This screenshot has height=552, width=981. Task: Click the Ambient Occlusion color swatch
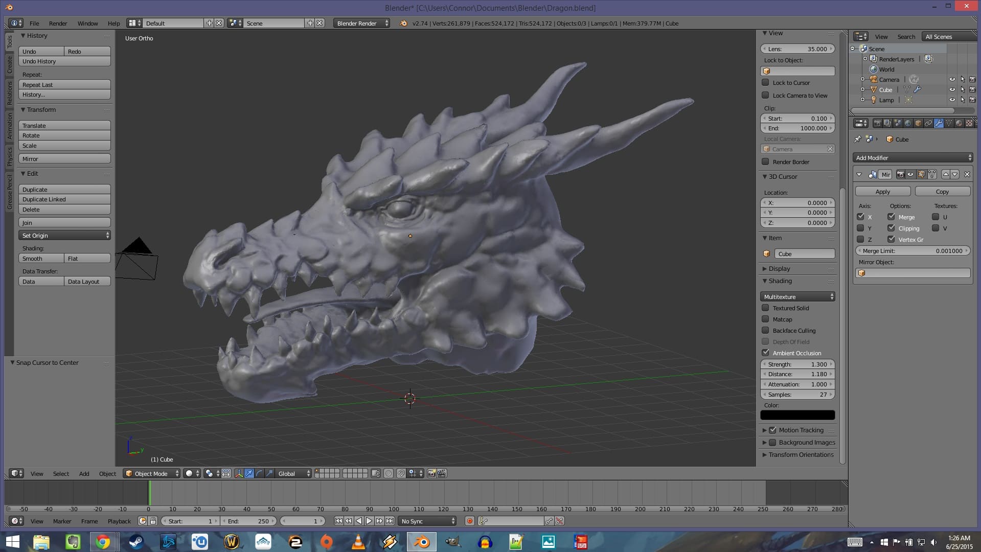(x=798, y=415)
